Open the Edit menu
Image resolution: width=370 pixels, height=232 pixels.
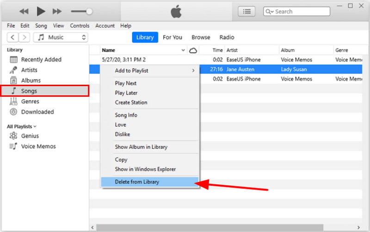[x=25, y=25]
